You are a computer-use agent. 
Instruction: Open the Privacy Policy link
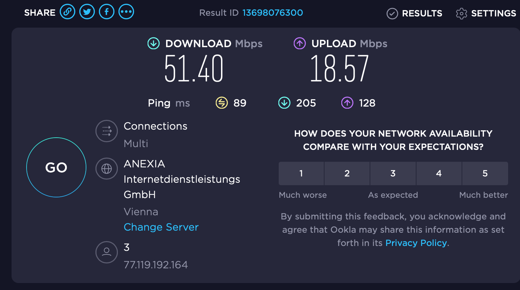point(416,243)
